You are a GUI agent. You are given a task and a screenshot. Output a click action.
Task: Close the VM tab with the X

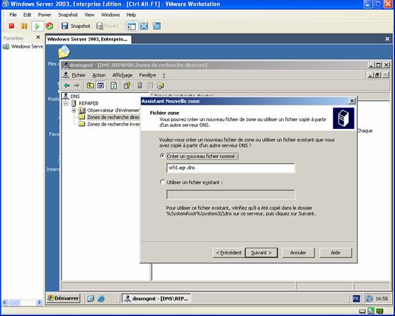point(387,39)
